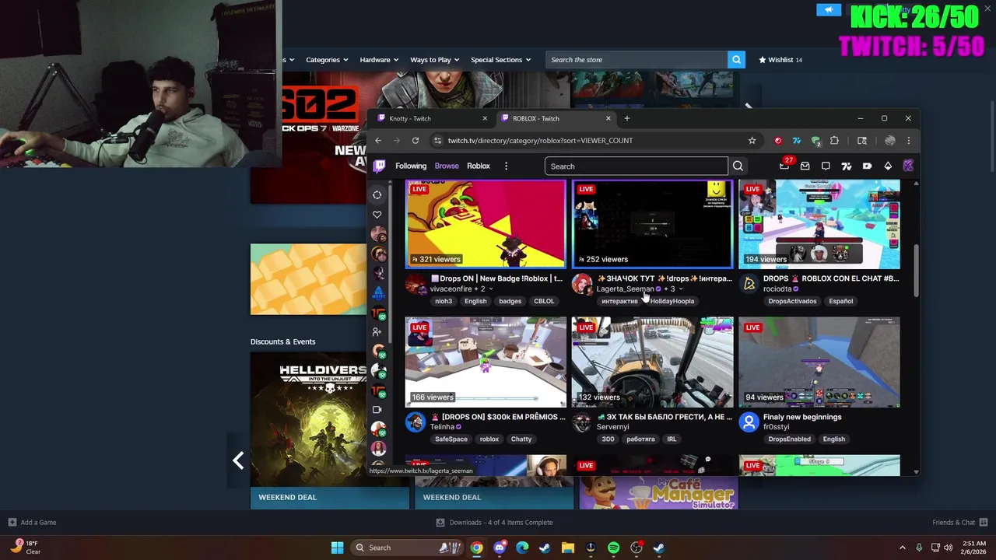This screenshot has height=560, width=996.
Task: Click Get Bits diamond icon in Twitch
Action: [x=888, y=166]
